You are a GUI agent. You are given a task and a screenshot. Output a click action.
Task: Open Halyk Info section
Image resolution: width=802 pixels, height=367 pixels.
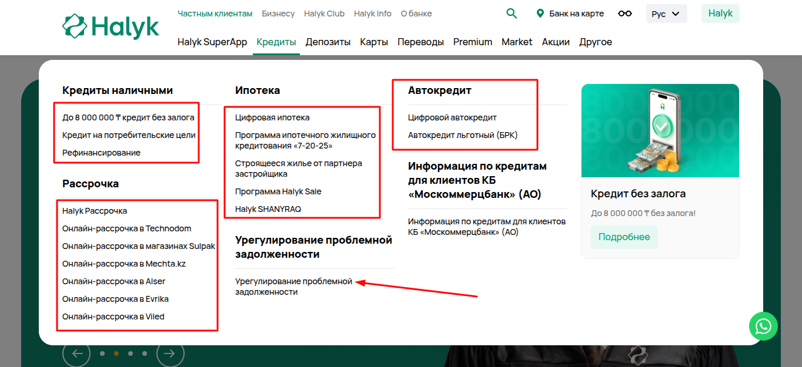coord(373,14)
